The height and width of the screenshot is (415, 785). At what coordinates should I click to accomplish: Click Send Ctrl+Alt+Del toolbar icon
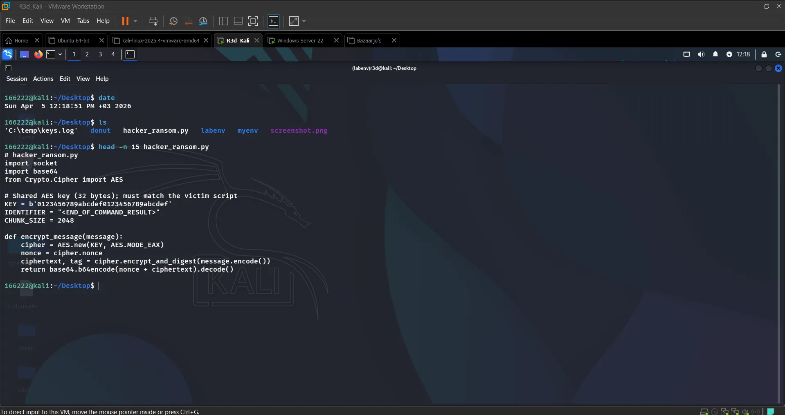[x=153, y=21]
